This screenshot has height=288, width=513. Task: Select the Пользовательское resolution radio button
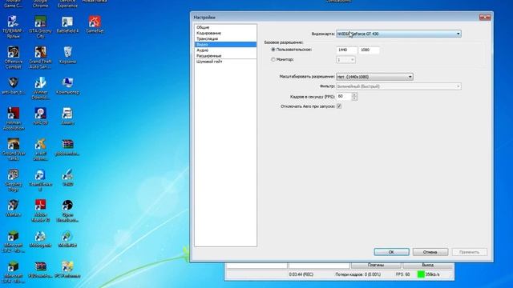[273, 50]
